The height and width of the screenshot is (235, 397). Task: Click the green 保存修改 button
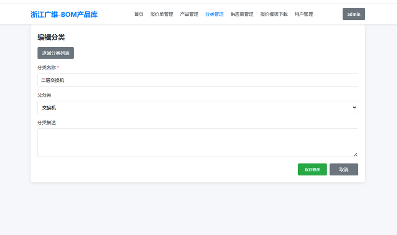(x=313, y=169)
